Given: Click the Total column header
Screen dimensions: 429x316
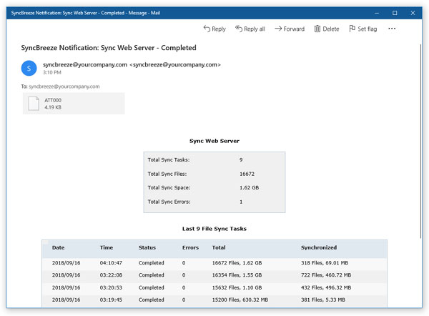Looking at the screenshot, I should [x=219, y=247].
